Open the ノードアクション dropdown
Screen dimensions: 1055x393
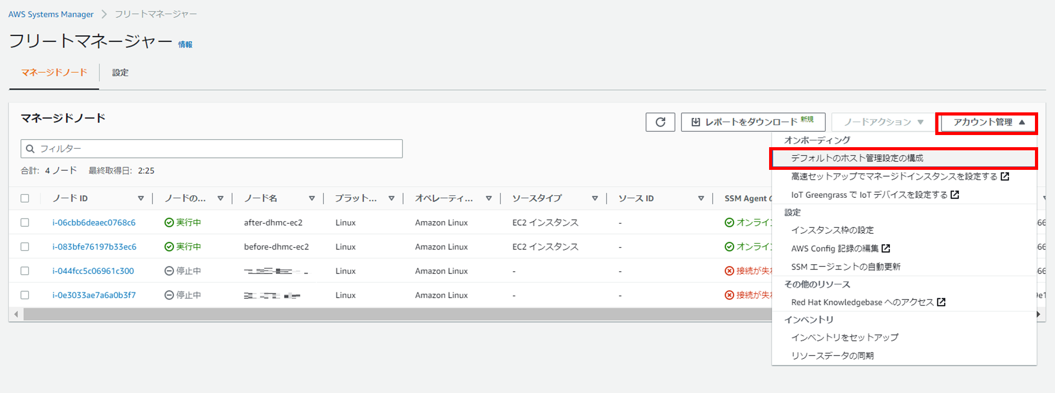coord(884,122)
